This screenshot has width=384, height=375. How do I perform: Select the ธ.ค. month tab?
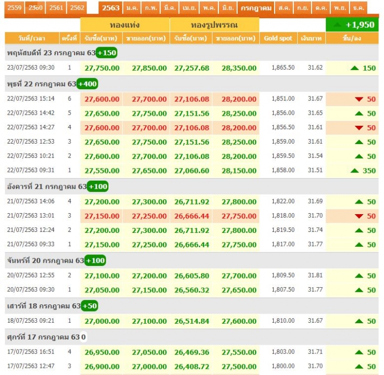pos(359,8)
